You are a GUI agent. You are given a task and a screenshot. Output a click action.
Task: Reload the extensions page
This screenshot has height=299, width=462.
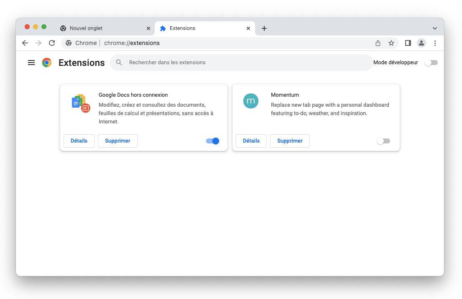52,43
